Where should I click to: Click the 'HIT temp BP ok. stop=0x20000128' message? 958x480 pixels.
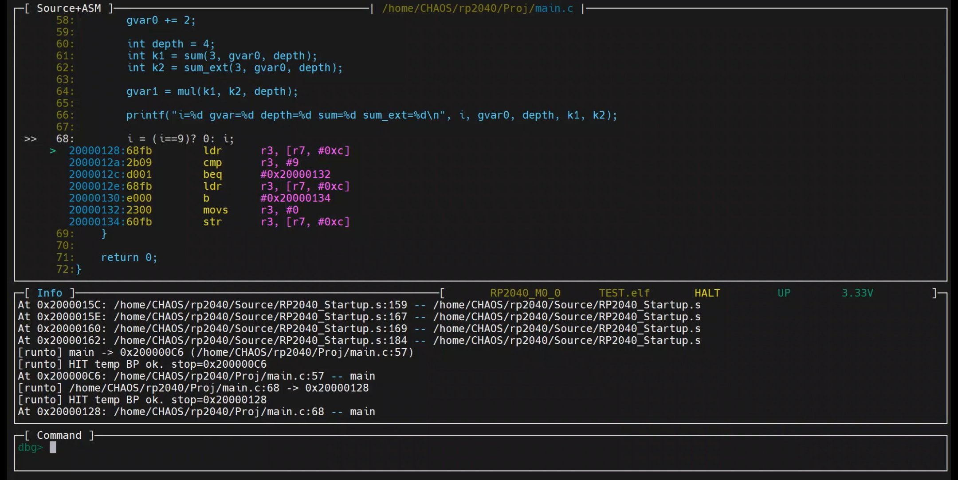tap(167, 400)
